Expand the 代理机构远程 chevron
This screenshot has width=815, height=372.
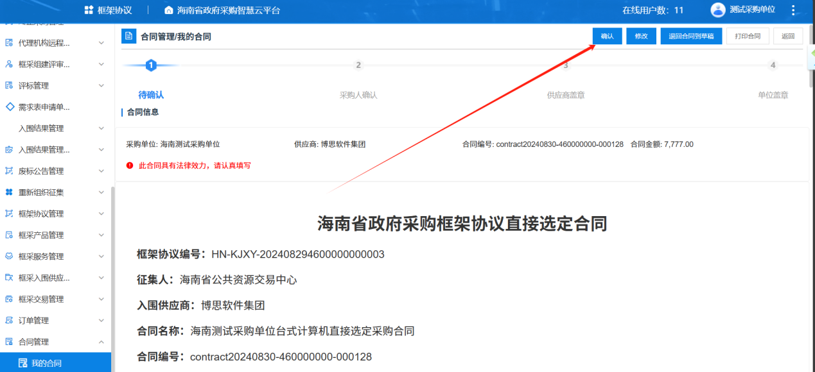click(x=101, y=43)
